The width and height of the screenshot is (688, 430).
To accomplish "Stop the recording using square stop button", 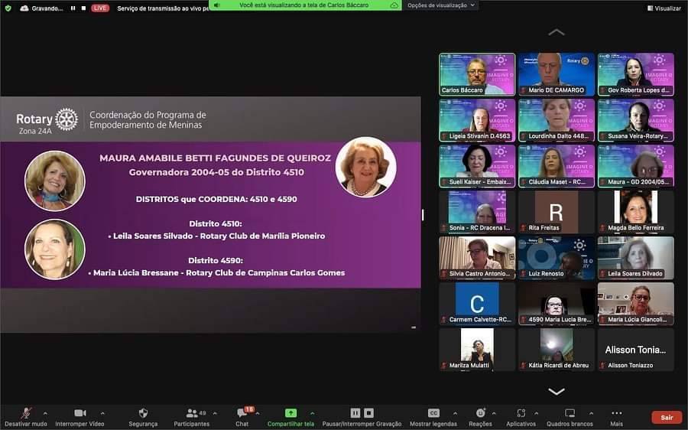I will click(x=368, y=413).
